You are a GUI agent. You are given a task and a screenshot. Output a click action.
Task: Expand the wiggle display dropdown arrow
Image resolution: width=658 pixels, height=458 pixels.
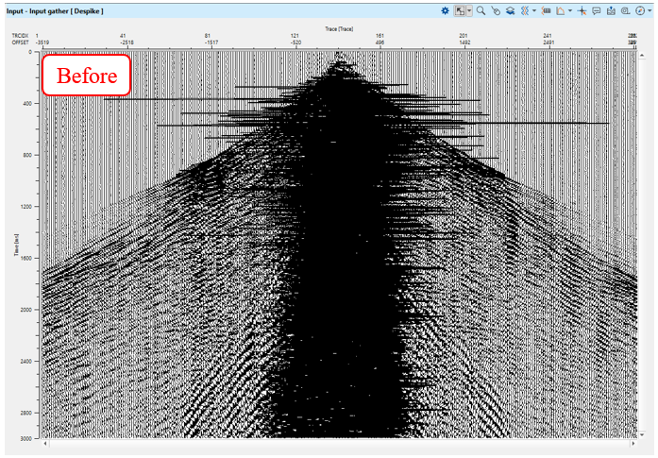coord(534,11)
